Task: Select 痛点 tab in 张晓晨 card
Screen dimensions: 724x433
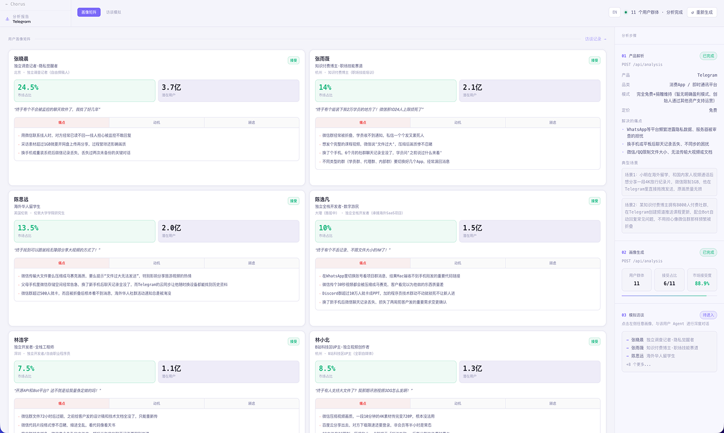Action: [62, 122]
